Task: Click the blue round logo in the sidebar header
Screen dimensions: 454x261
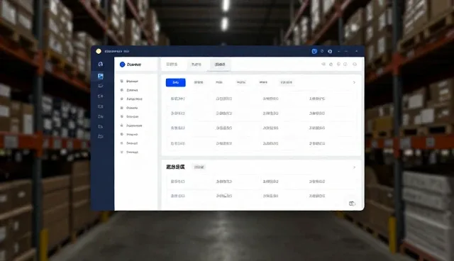Action: pyautogui.click(x=122, y=65)
